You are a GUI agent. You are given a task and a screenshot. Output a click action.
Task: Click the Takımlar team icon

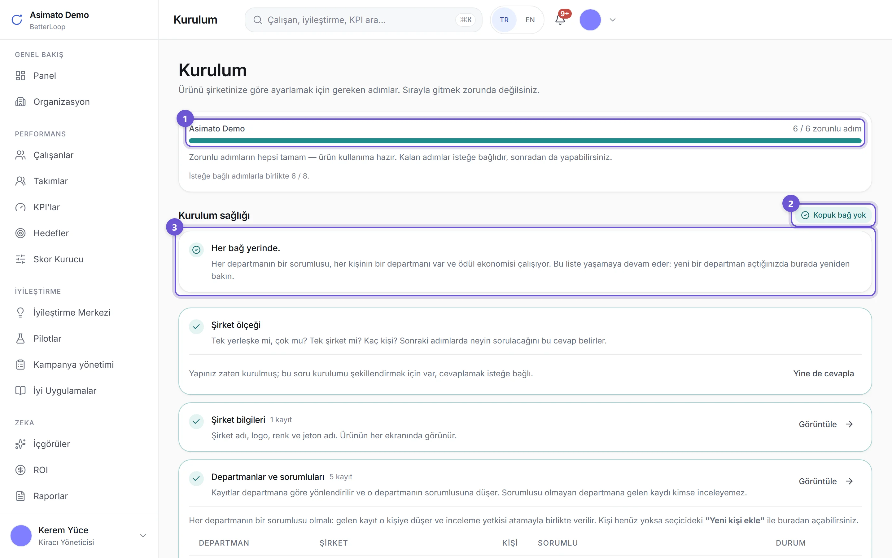20,181
